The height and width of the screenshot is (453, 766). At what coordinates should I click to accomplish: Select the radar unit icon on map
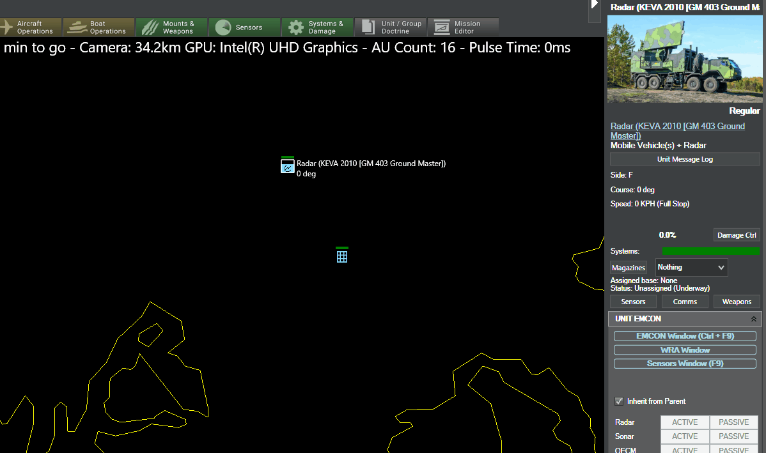click(x=288, y=165)
